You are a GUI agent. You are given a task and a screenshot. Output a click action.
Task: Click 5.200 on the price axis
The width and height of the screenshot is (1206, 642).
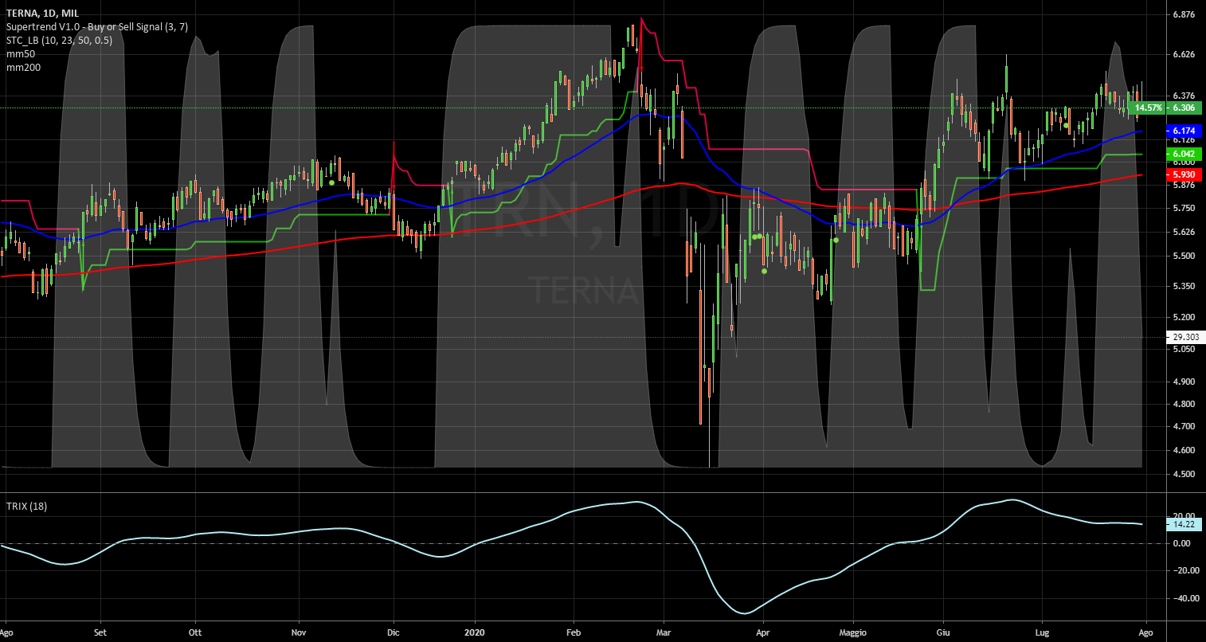point(1183,317)
